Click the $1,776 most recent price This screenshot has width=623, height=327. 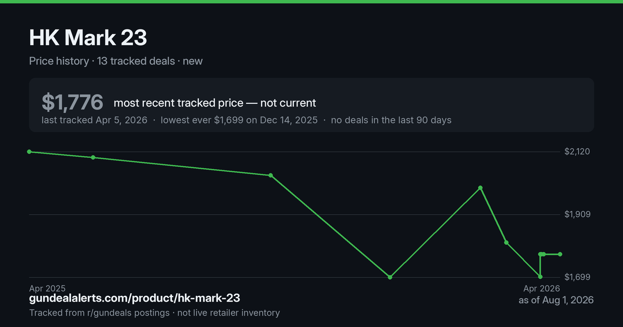[73, 103]
